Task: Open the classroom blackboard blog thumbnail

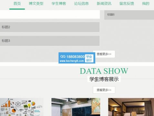Action: (76, 107)
